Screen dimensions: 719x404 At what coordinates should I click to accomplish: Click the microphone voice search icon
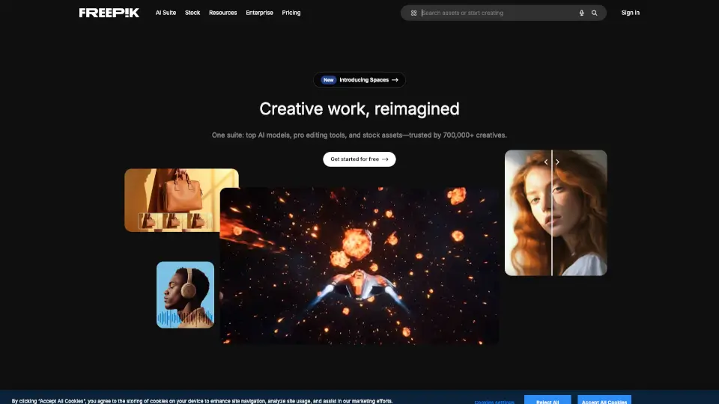[x=581, y=13]
